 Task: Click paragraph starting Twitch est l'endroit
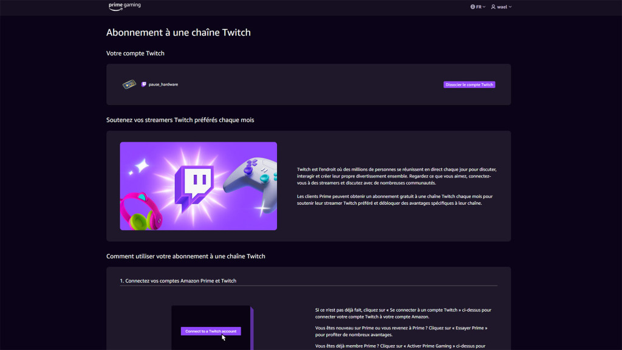[x=397, y=176]
